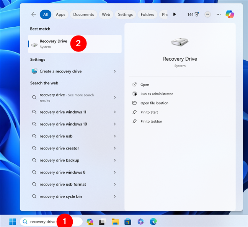The image size is (248, 227).
Task: Open the 144 rewards points trophy
Action: tap(193, 14)
